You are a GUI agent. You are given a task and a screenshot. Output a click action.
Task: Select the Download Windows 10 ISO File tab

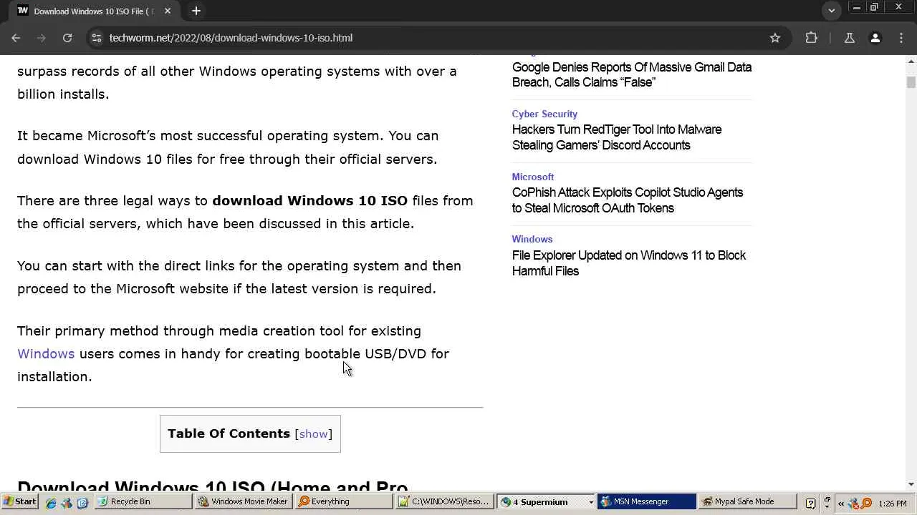click(x=95, y=11)
